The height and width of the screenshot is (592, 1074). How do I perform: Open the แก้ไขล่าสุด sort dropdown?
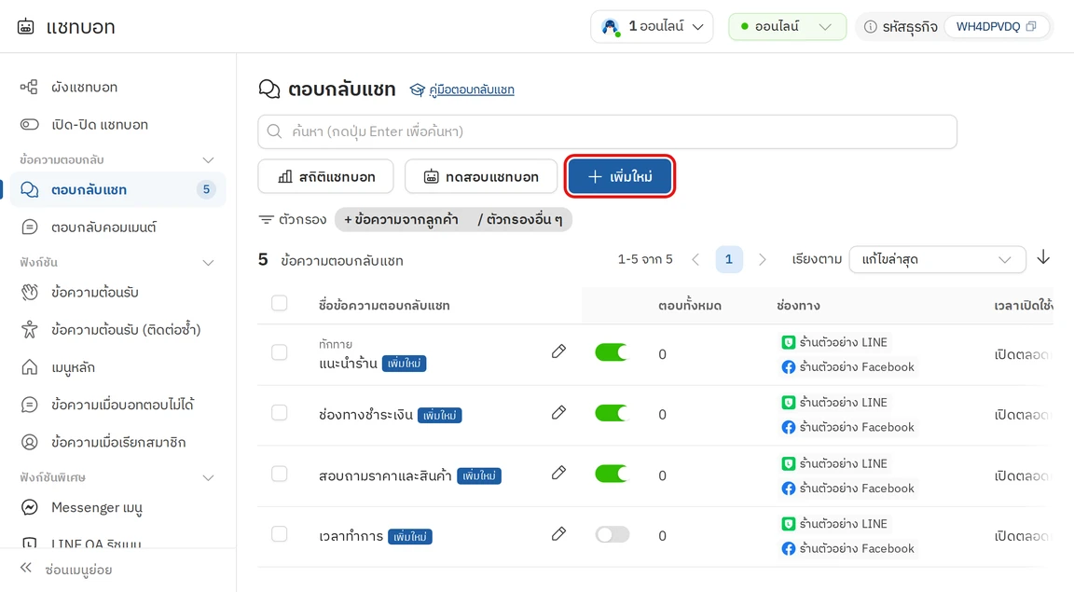tap(937, 260)
